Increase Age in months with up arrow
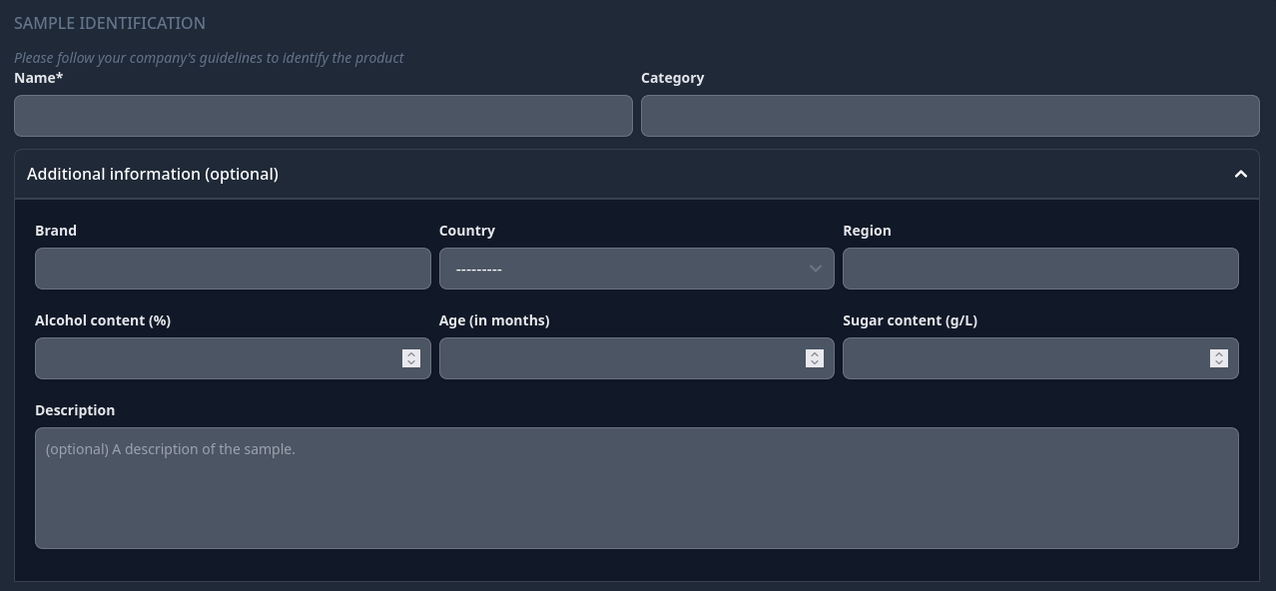 [815, 353]
